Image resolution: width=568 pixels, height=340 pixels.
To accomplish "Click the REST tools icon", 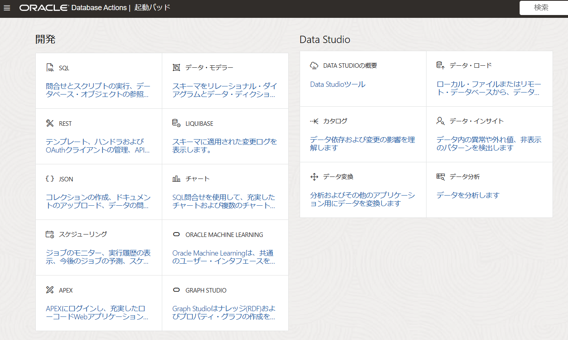I will pos(50,123).
